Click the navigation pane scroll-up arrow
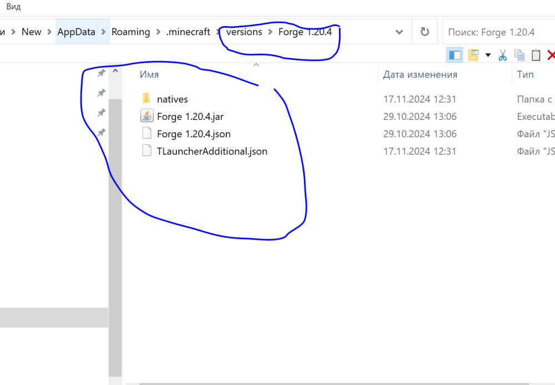This screenshot has height=385, width=555. point(115,71)
